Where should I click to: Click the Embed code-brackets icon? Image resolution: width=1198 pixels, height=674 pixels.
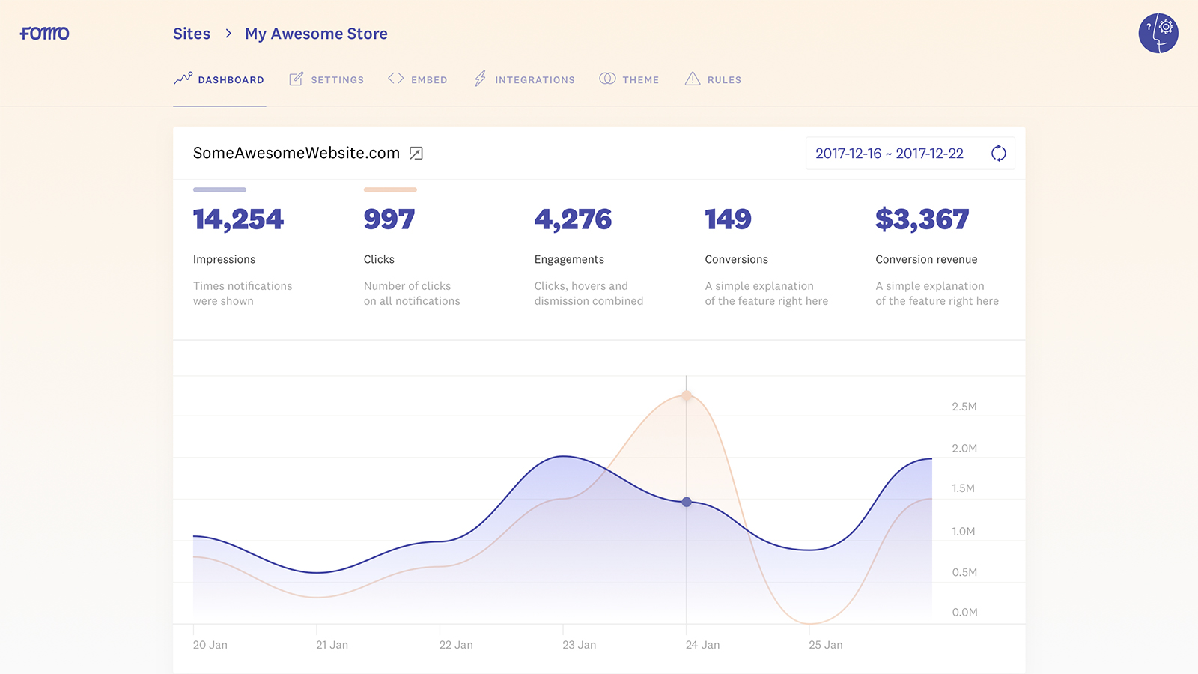pos(395,78)
